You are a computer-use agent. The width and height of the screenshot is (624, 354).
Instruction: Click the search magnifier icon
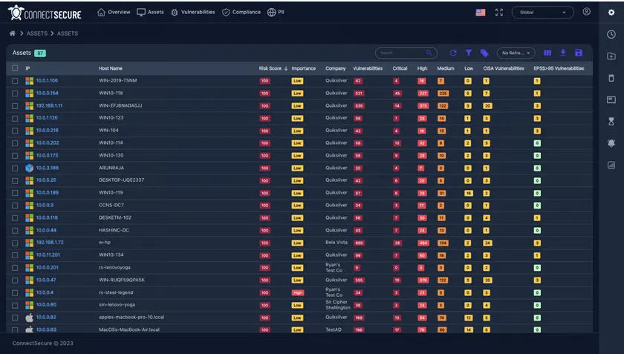pos(429,53)
